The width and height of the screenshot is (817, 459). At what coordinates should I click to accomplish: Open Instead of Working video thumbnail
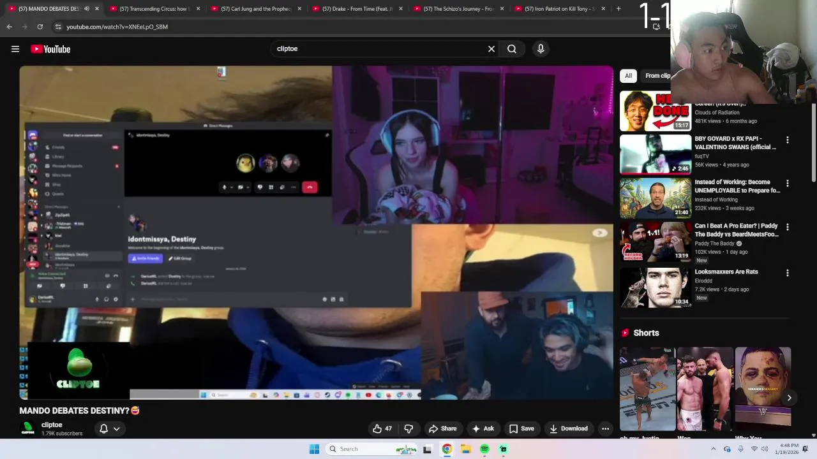[x=656, y=198]
